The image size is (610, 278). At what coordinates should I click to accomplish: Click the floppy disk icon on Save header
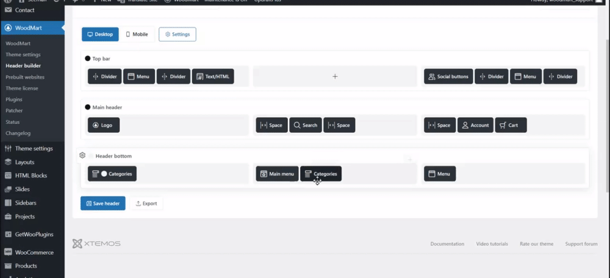point(88,204)
